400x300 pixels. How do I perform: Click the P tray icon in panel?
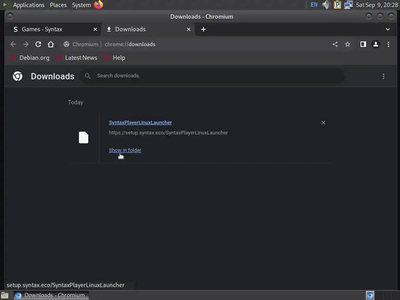click(337, 5)
